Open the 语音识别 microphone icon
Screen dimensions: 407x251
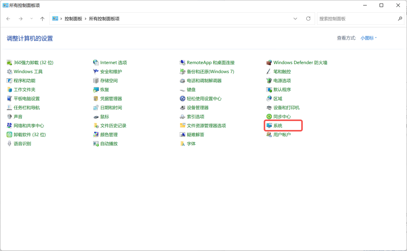pos(9,144)
